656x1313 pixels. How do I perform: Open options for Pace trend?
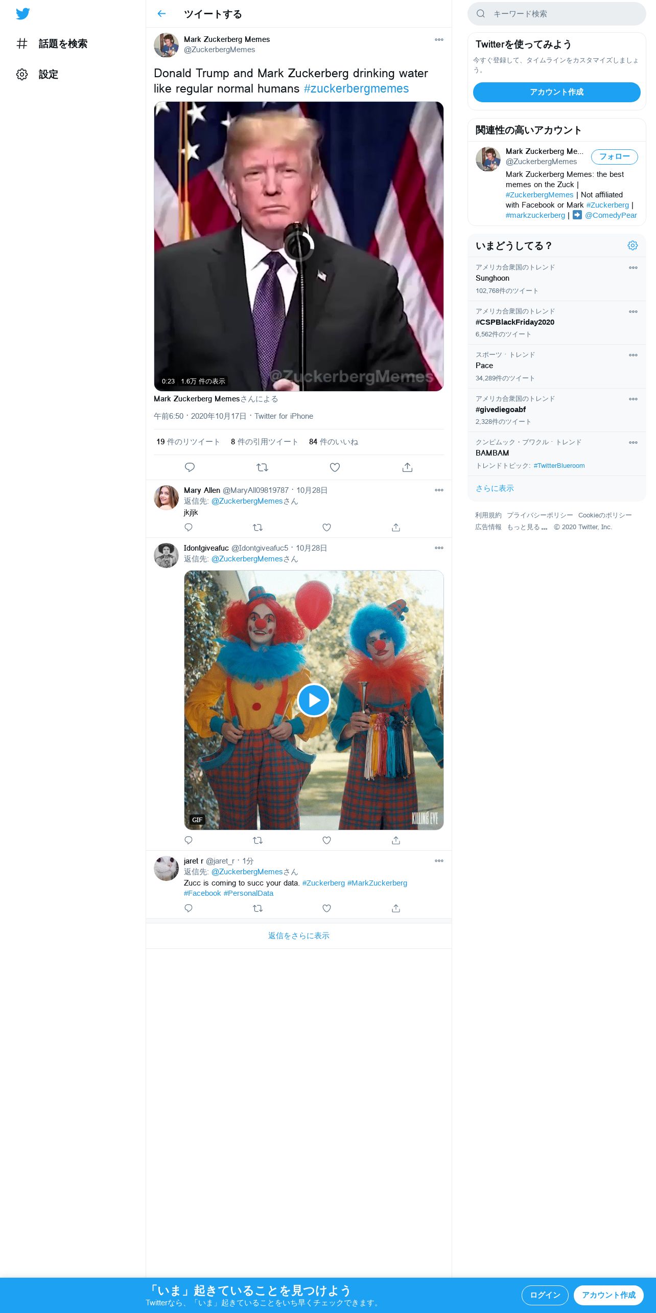pyautogui.click(x=633, y=355)
